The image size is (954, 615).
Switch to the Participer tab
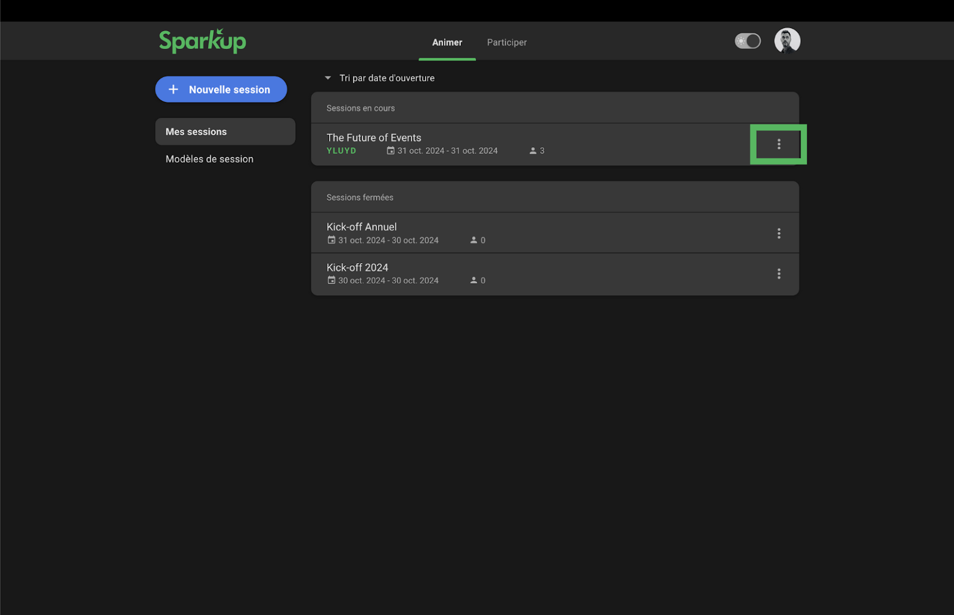click(506, 42)
